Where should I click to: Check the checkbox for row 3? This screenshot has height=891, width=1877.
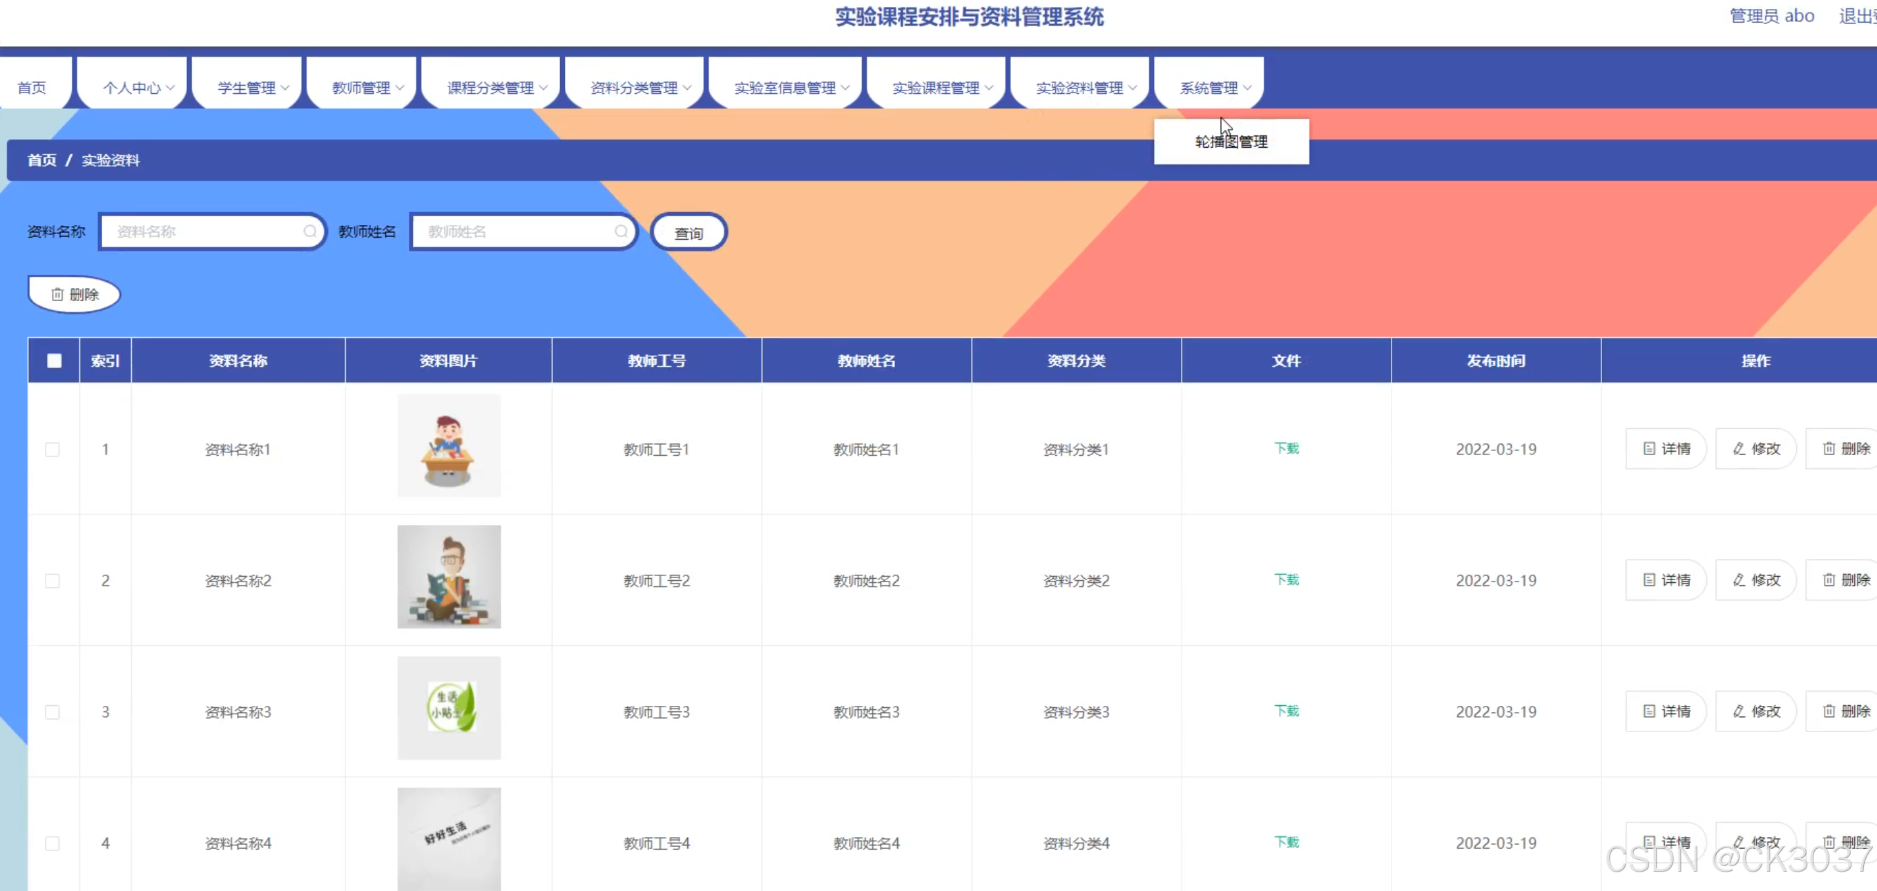coord(52,712)
